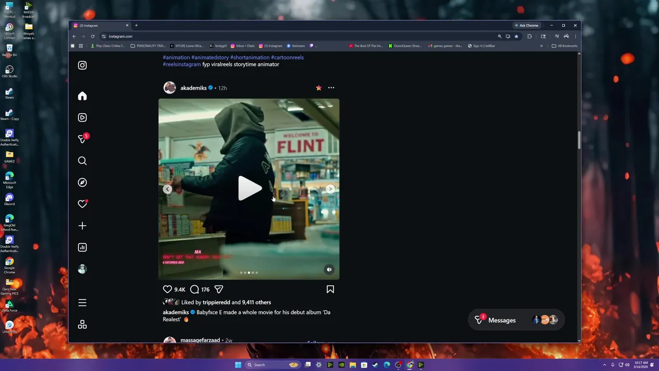This screenshot has height=371, width=659.
Task: Open comments on the akademiks post
Action: (195, 290)
